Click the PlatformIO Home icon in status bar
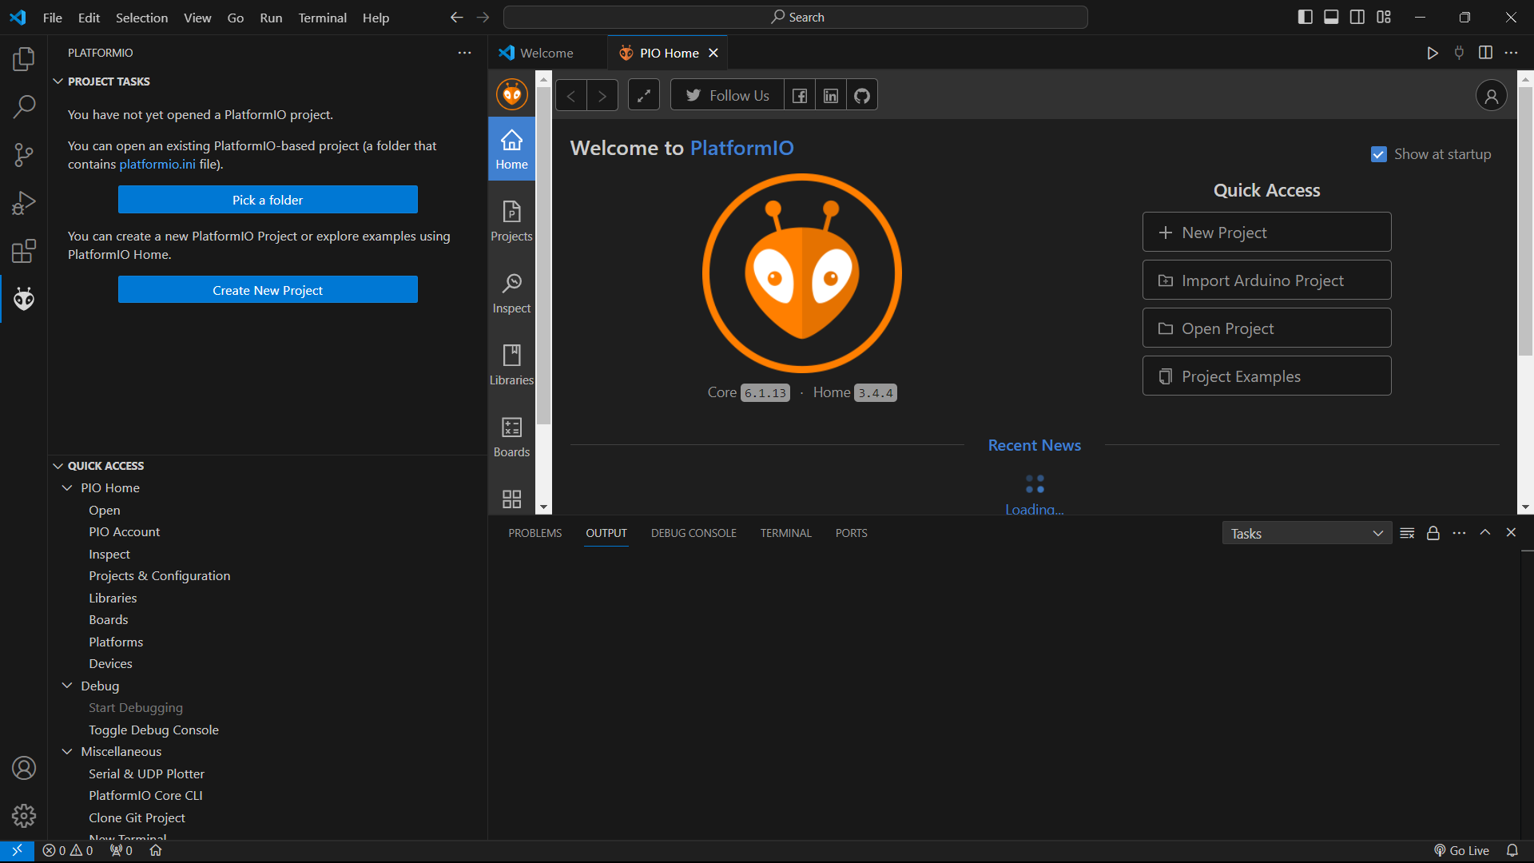Image resolution: width=1534 pixels, height=863 pixels. coord(156,850)
